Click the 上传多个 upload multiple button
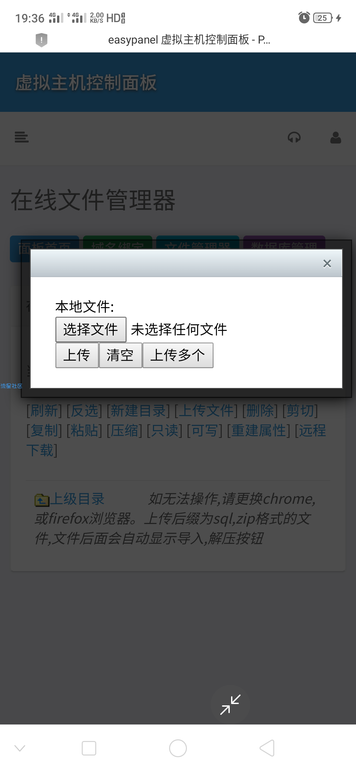 tap(178, 355)
